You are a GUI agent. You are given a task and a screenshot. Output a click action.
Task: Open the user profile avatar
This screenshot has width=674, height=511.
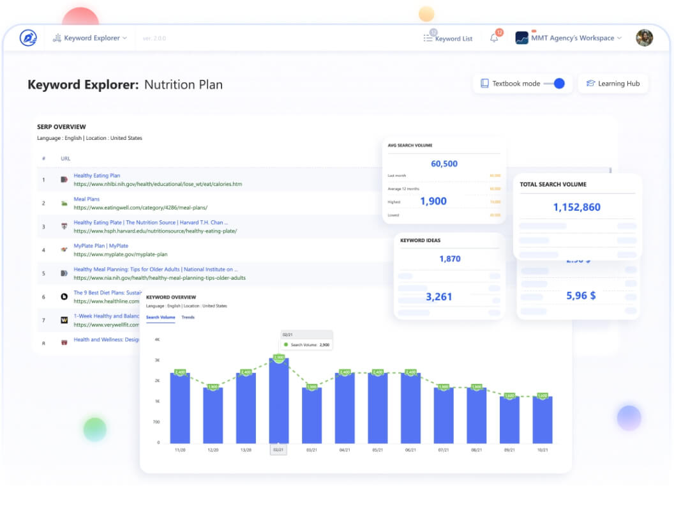click(x=644, y=38)
